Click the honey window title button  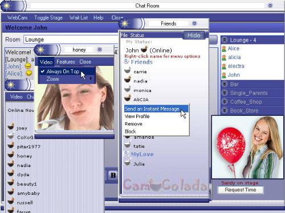99,49
